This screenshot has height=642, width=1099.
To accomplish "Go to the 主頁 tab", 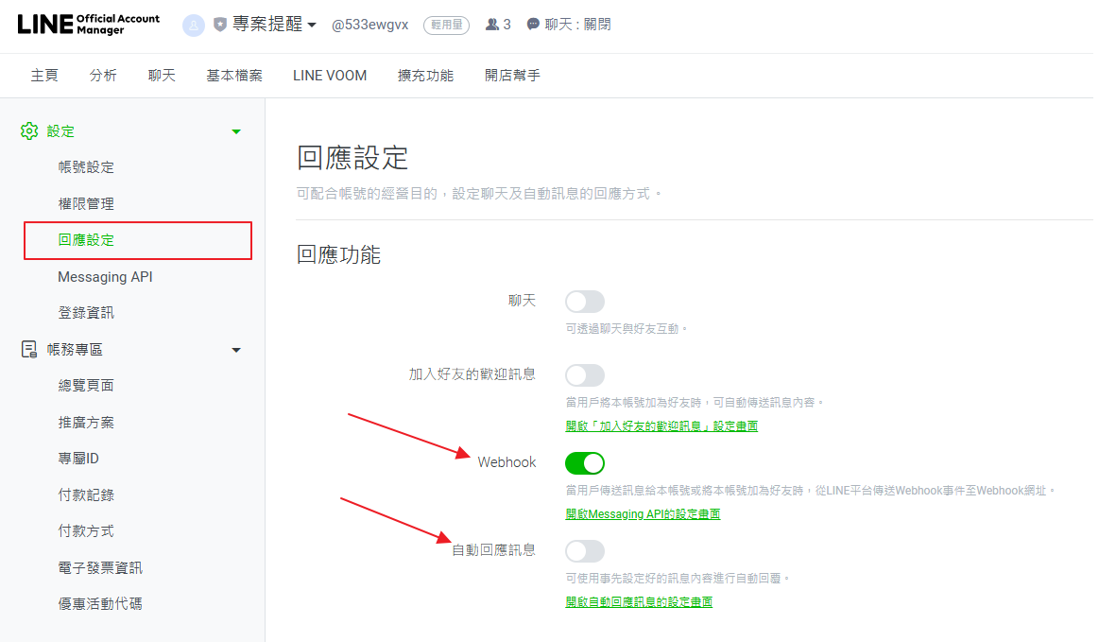I will pos(44,75).
